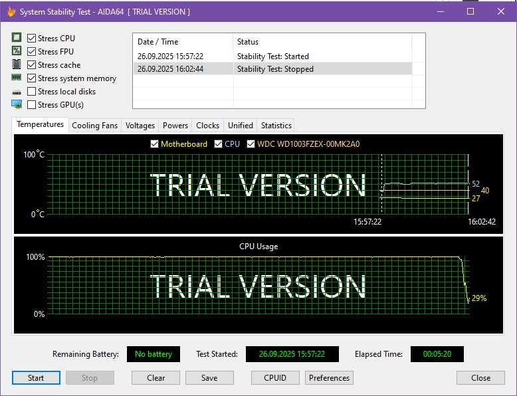Screen dimensions: 517x396
Task: Click the 16:02:42 time label on graph
Action: [482, 221]
